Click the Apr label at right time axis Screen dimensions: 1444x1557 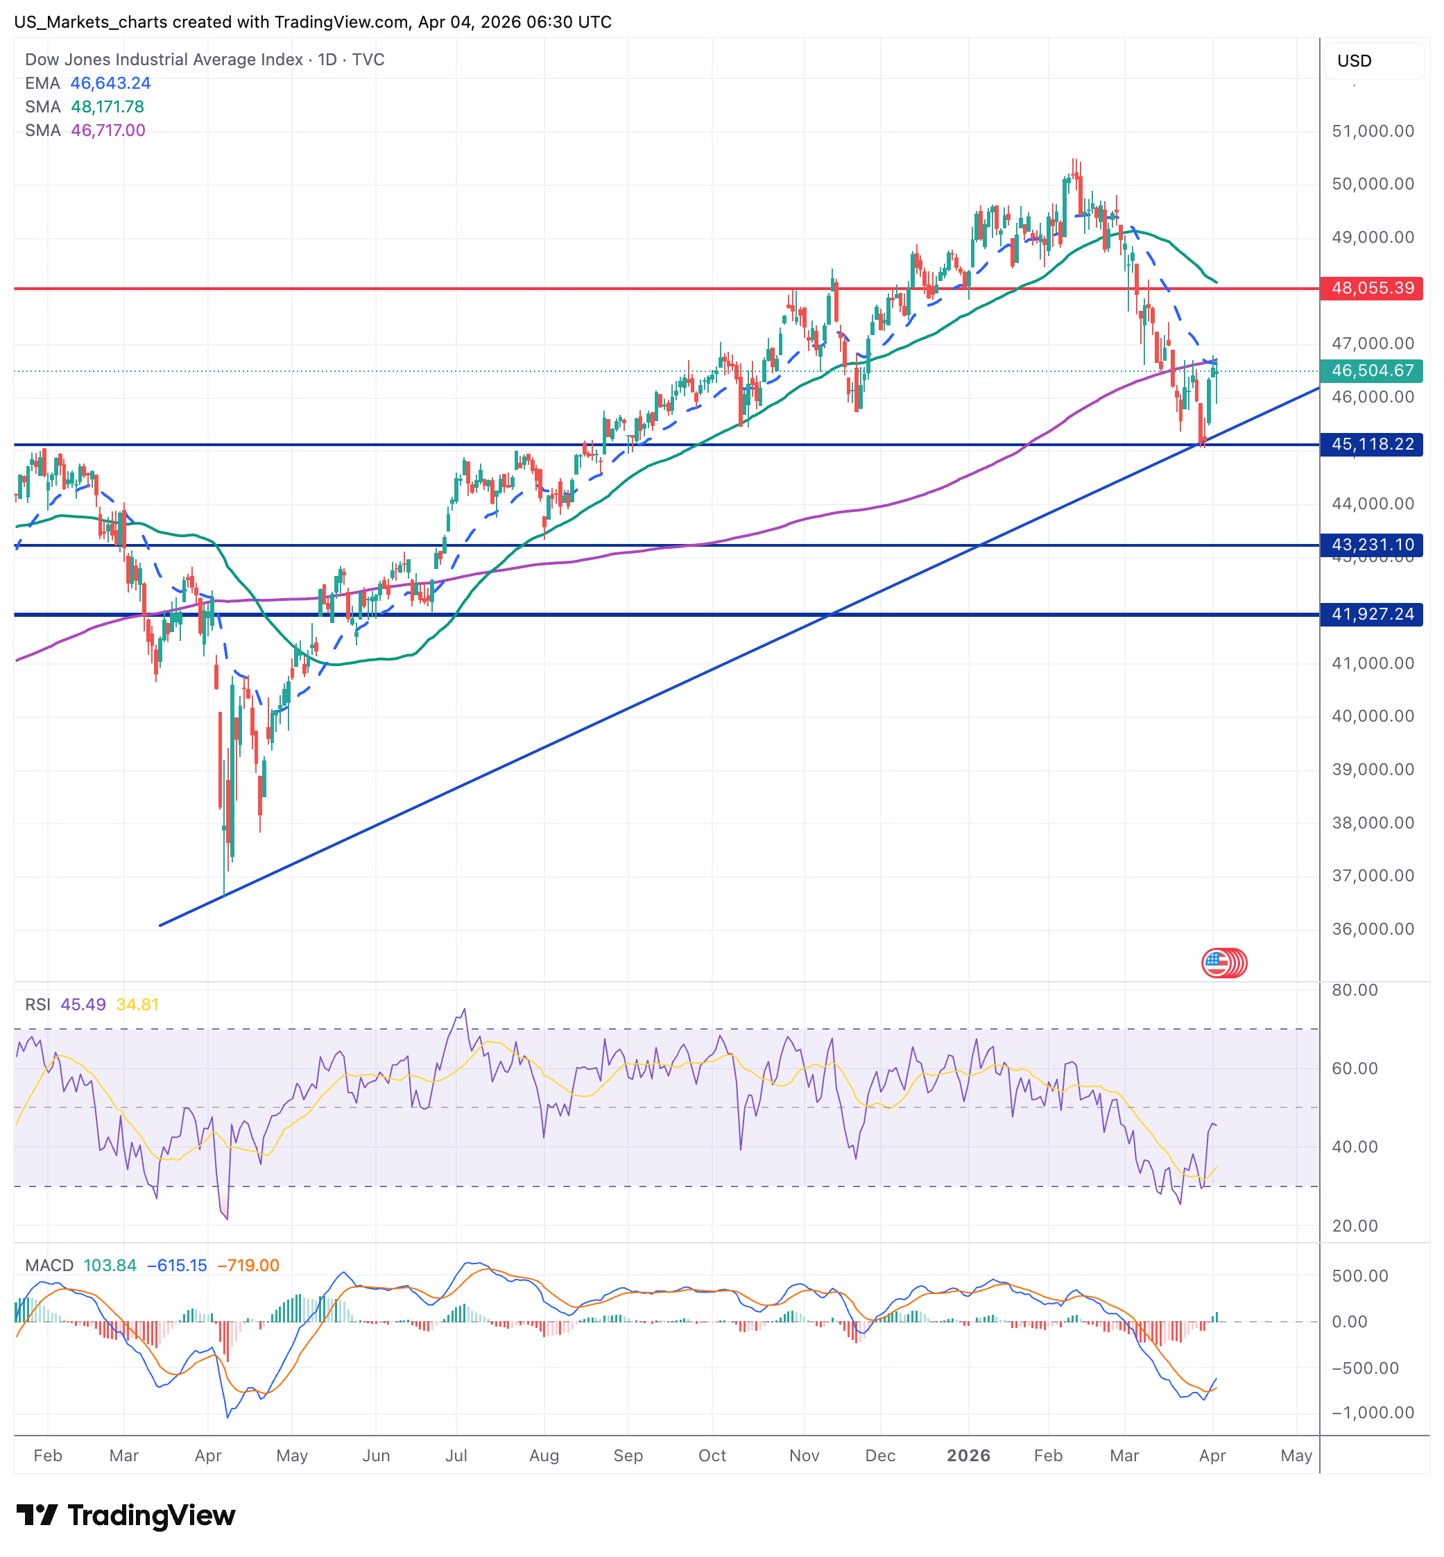[1212, 1456]
